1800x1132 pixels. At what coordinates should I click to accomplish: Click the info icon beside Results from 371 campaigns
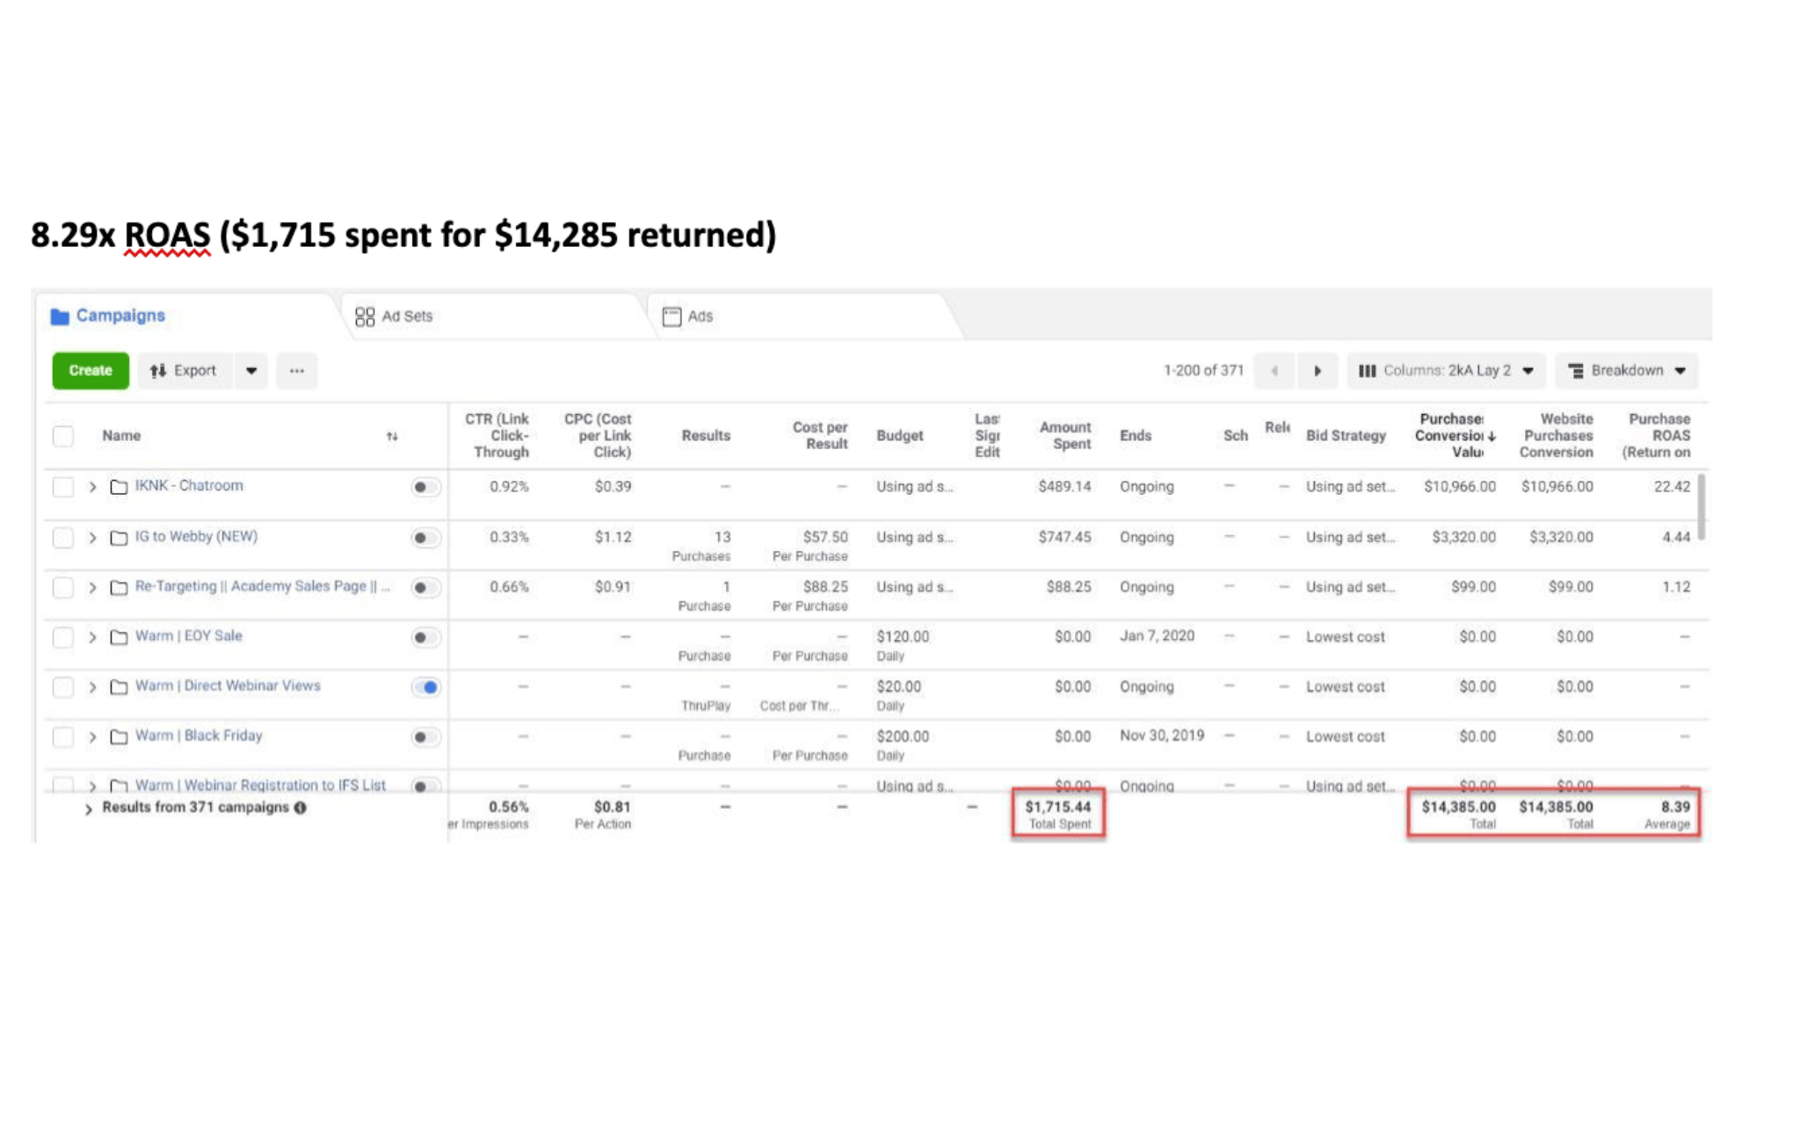[x=301, y=808]
